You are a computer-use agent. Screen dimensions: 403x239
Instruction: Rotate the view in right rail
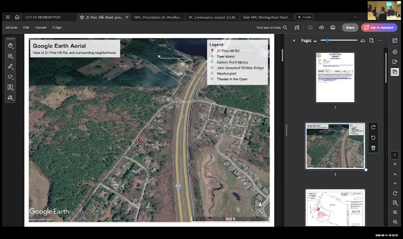(x=395, y=193)
